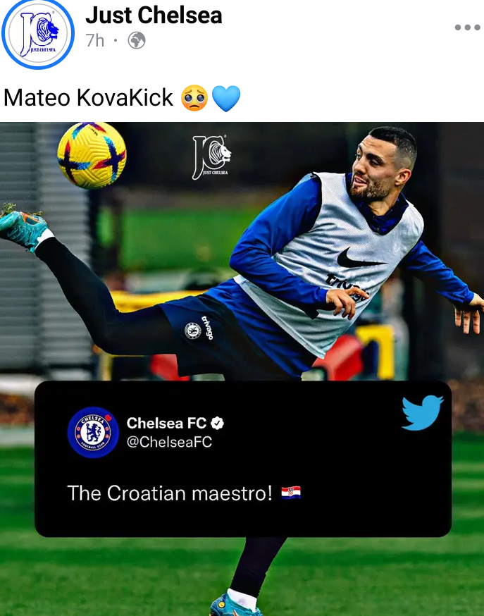
Task: Click the tweet text 'The Croatian maestro!'
Action: 170,493
